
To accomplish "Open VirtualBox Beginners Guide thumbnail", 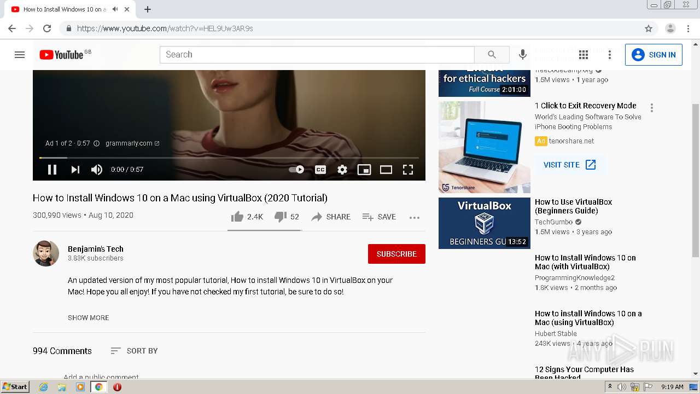I will (485, 223).
